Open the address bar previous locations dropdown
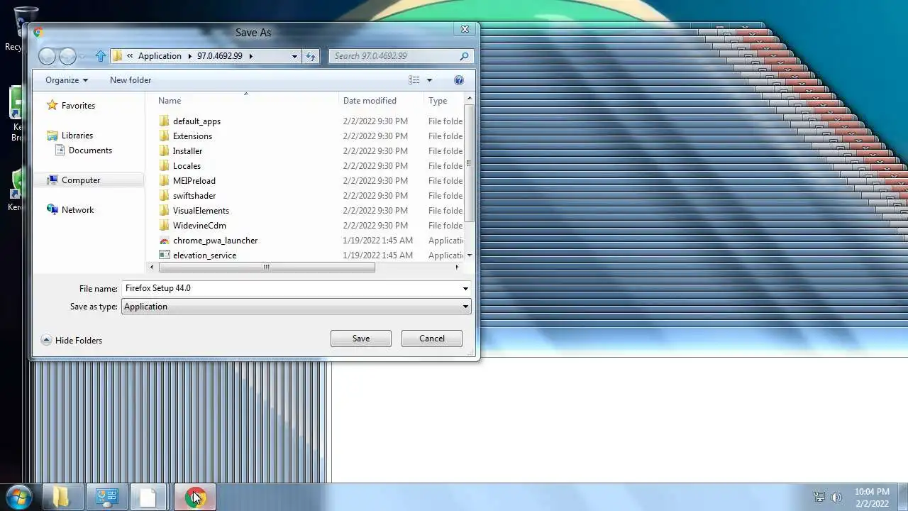The height and width of the screenshot is (511, 908). pos(294,56)
